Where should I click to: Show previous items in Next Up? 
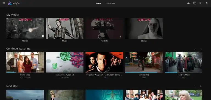[195, 86]
